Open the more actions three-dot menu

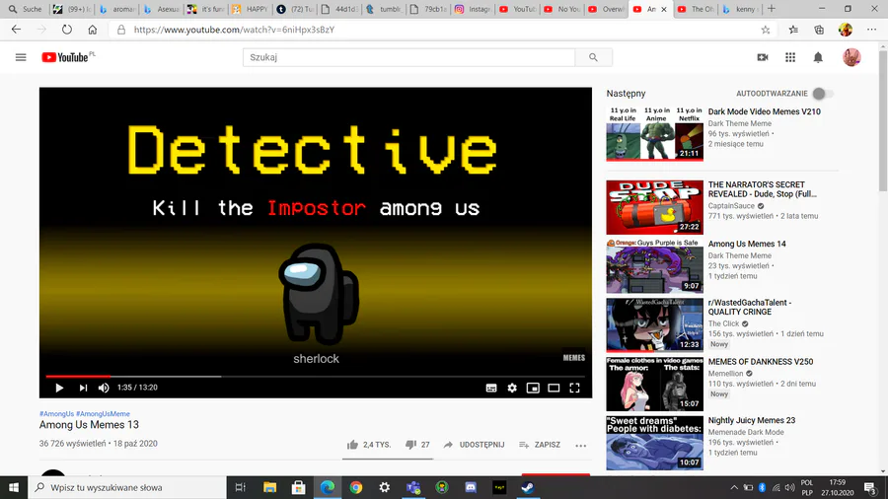click(x=580, y=445)
